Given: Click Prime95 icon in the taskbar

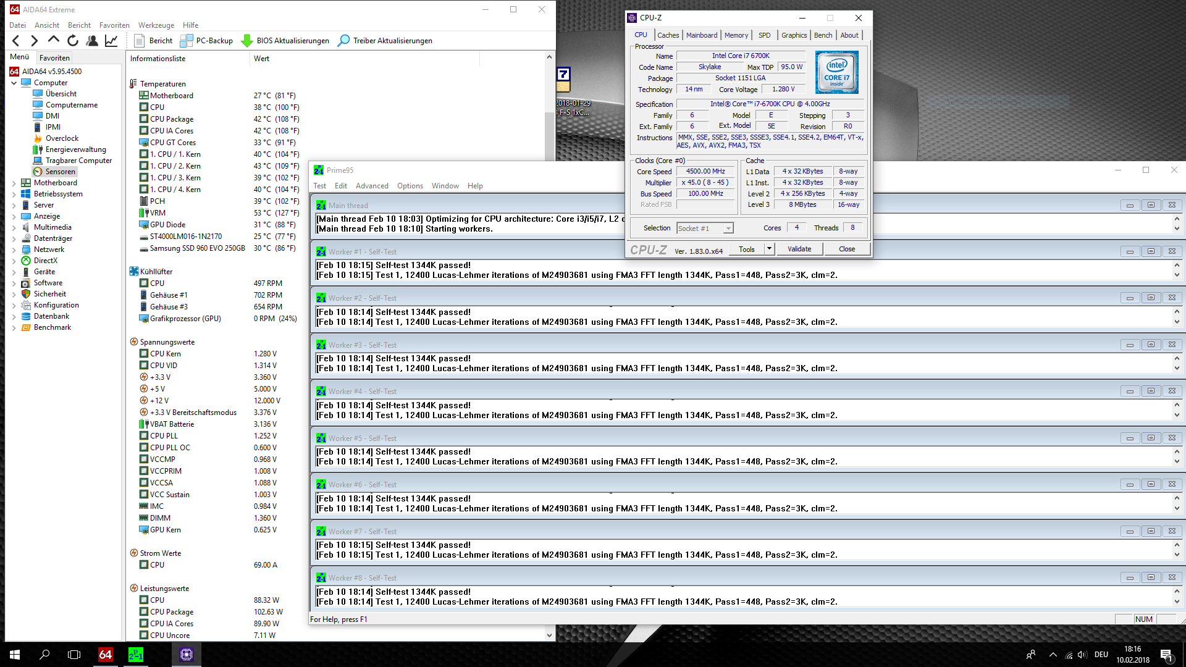Looking at the screenshot, I should click(136, 654).
